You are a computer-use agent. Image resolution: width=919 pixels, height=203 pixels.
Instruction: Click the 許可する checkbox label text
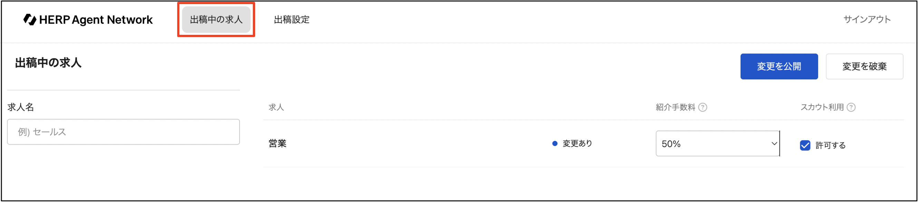click(830, 146)
